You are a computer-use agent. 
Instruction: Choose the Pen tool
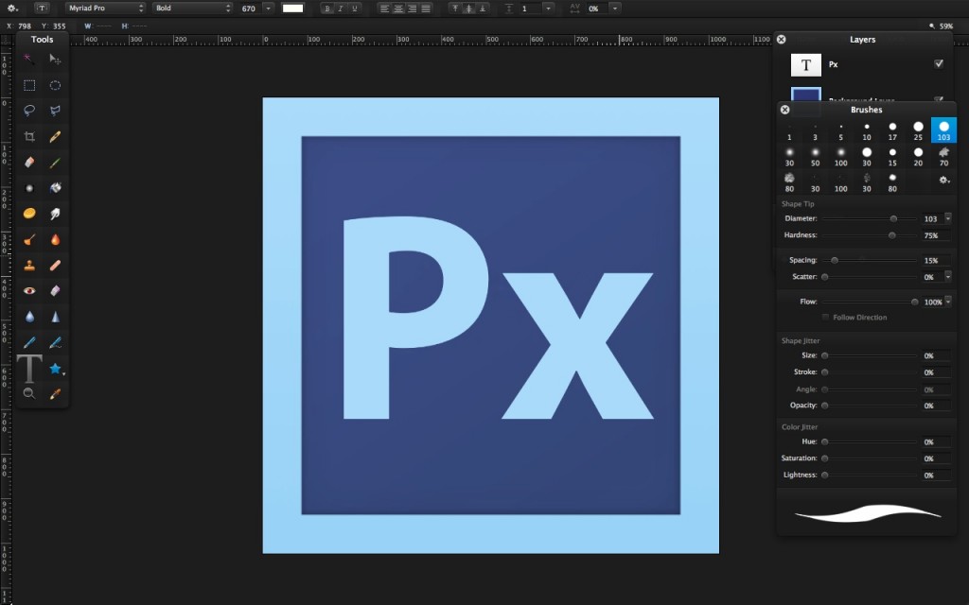pyautogui.click(x=29, y=342)
